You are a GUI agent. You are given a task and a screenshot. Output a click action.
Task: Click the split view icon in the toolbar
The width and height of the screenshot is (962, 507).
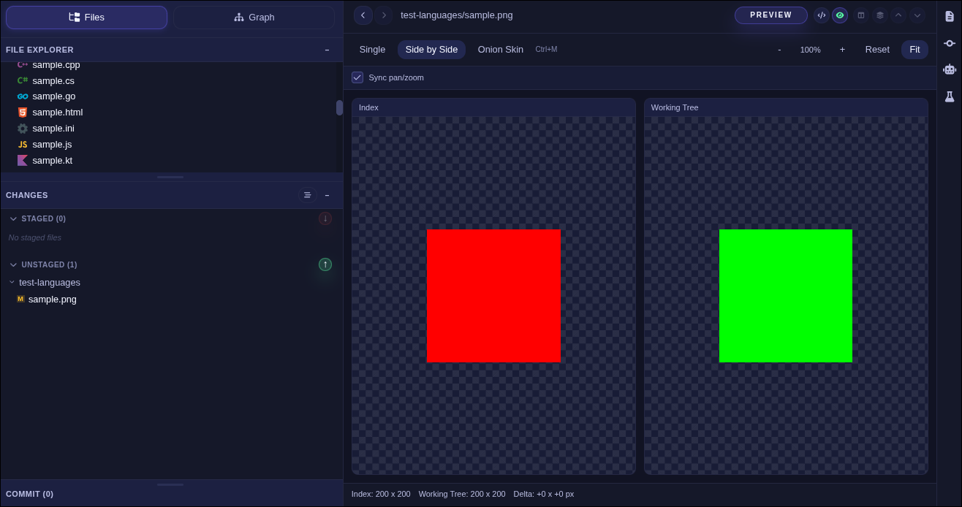(860, 15)
